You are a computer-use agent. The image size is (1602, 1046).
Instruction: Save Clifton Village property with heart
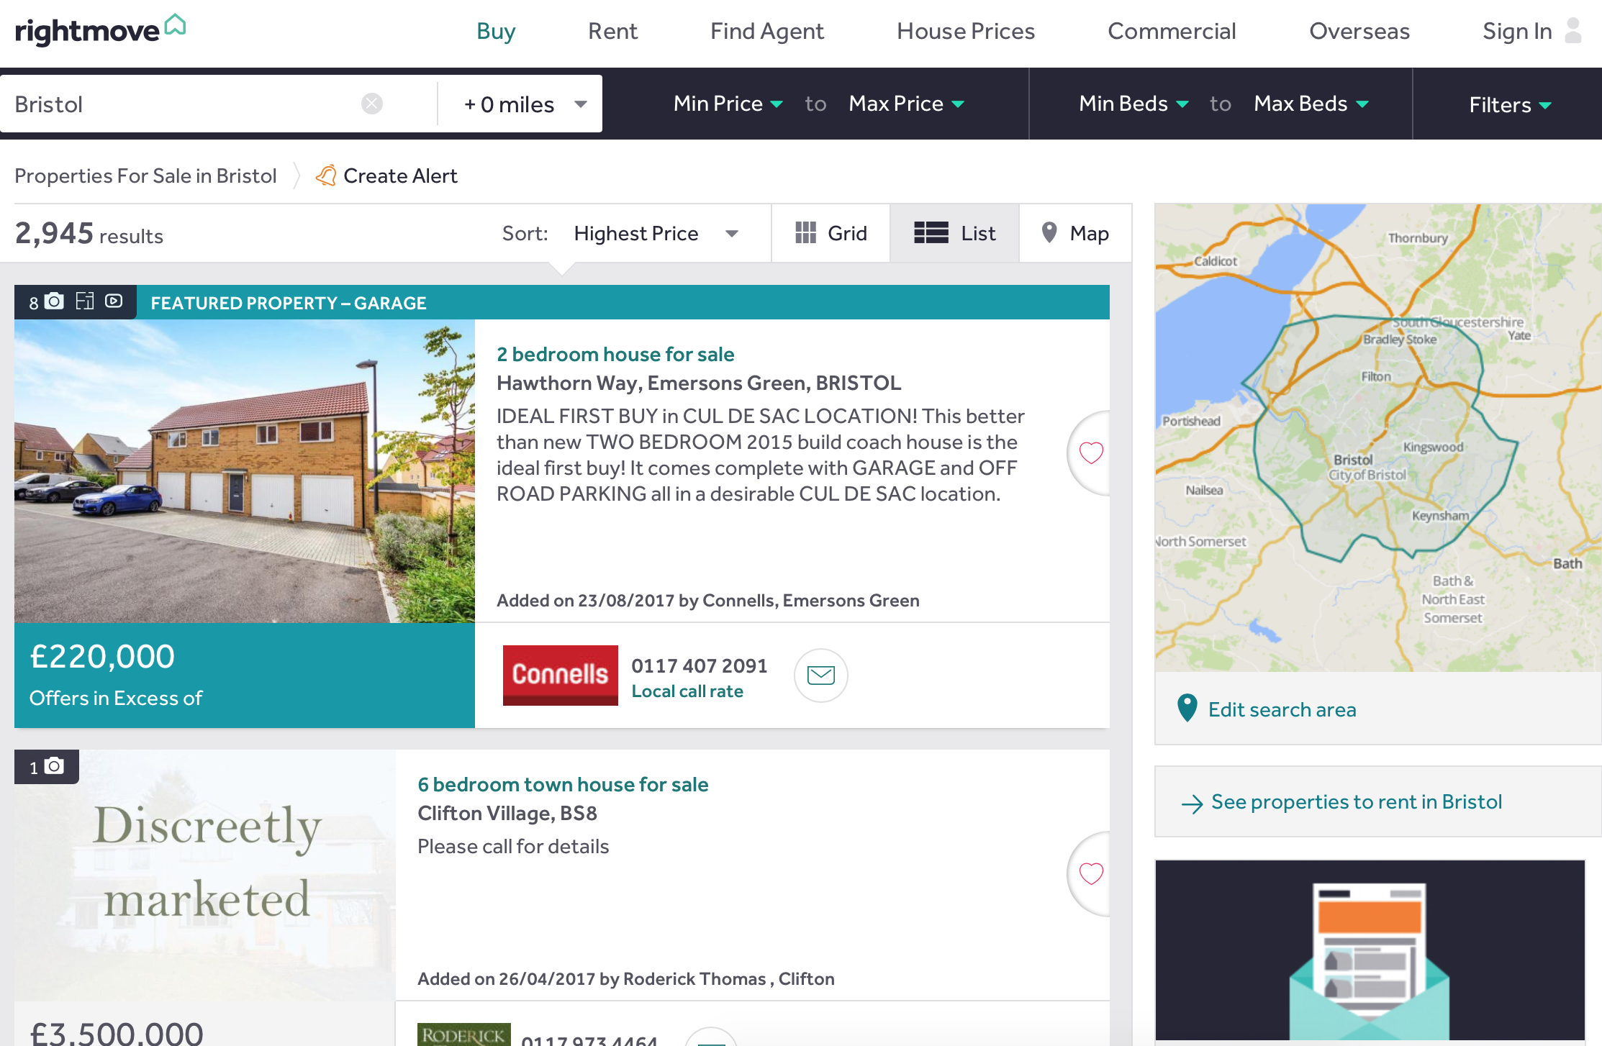pyautogui.click(x=1091, y=873)
